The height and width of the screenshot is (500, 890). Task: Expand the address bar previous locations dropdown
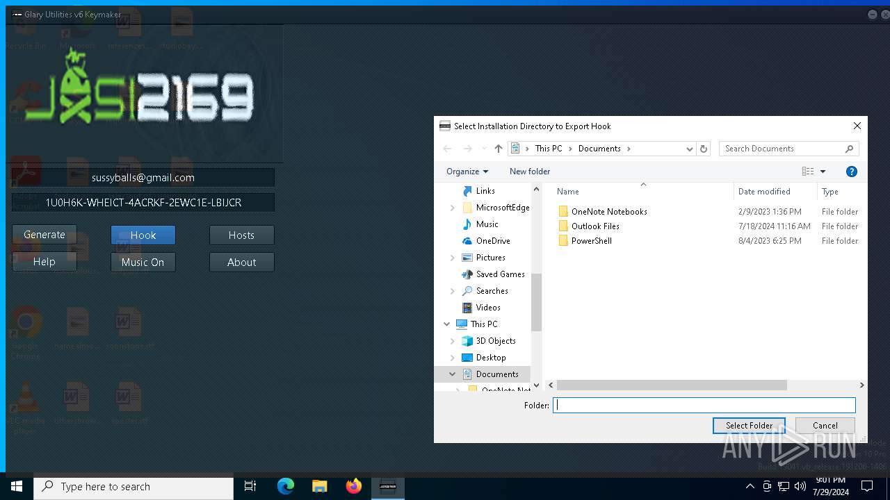(689, 149)
